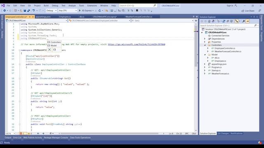
Task: Open the Error List panel tab
Action: point(17,138)
